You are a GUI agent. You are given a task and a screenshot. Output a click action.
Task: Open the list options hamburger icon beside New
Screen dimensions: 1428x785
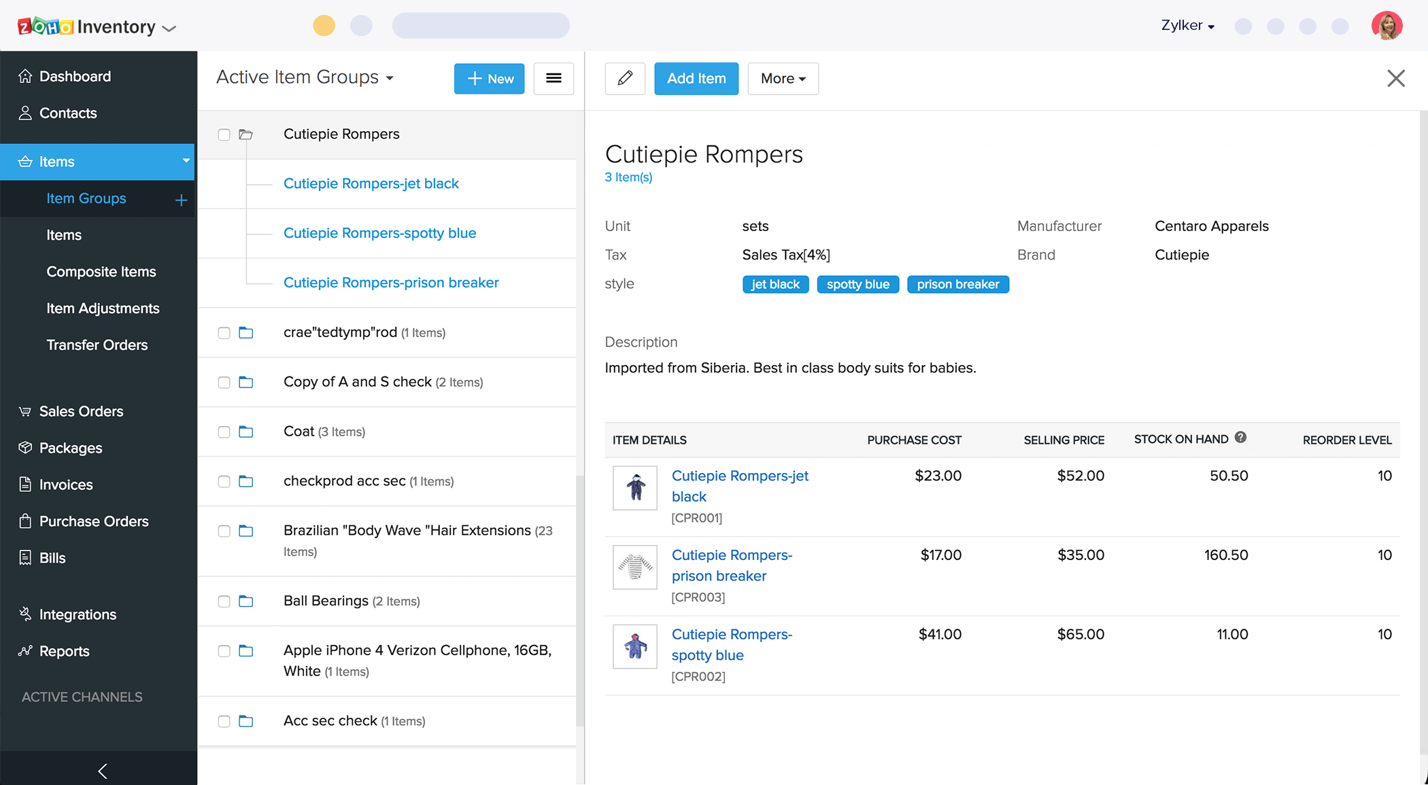tap(554, 78)
